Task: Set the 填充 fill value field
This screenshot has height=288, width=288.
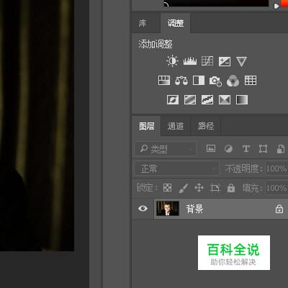Action: coord(276,188)
